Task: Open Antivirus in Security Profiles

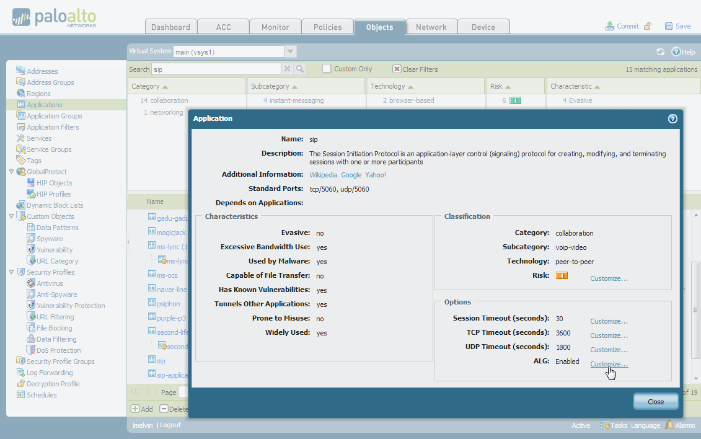Action: pos(32,283)
